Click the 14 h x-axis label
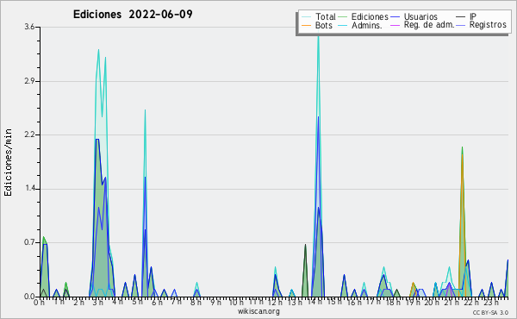The width and height of the screenshot is (517, 319). (x=314, y=302)
